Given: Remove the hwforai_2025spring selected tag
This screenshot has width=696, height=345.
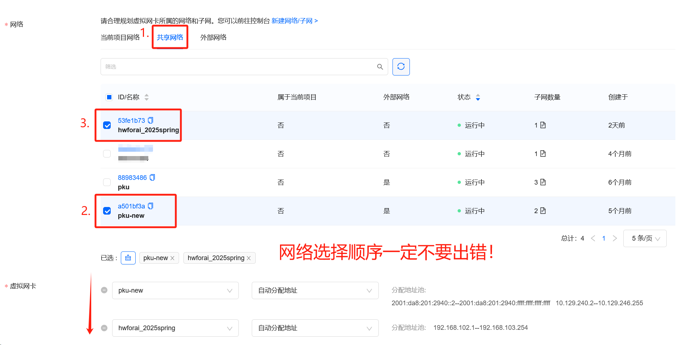Looking at the screenshot, I should pyautogui.click(x=249, y=258).
